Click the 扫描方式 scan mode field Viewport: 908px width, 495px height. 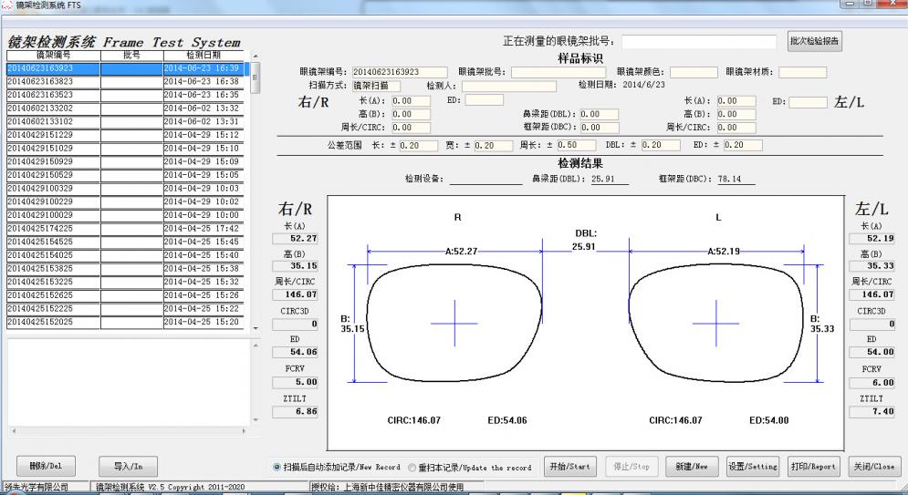click(376, 86)
